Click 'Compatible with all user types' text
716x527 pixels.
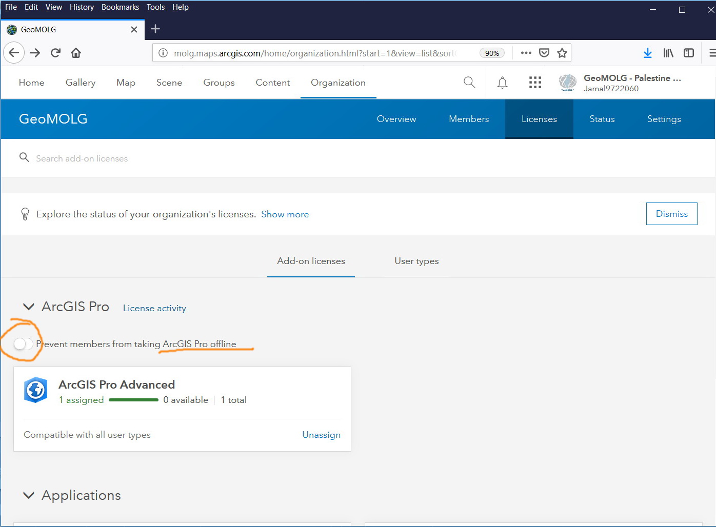(x=87, y=435)
